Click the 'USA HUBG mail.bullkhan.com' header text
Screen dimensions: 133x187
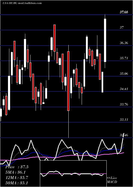click(22, 3)
